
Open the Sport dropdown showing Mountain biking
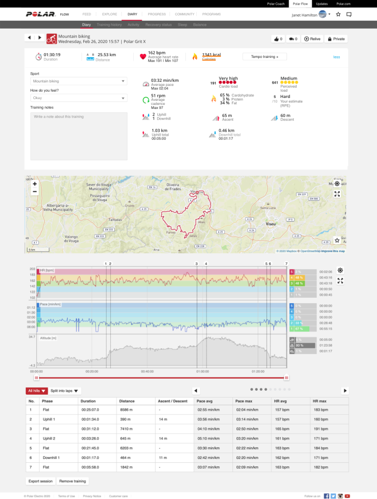click(79, 81)
